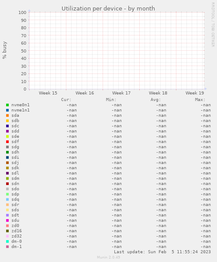217x262 pixels.
Task: Click the '100' y-axis tick label
Action: click(x=22, y=13)
